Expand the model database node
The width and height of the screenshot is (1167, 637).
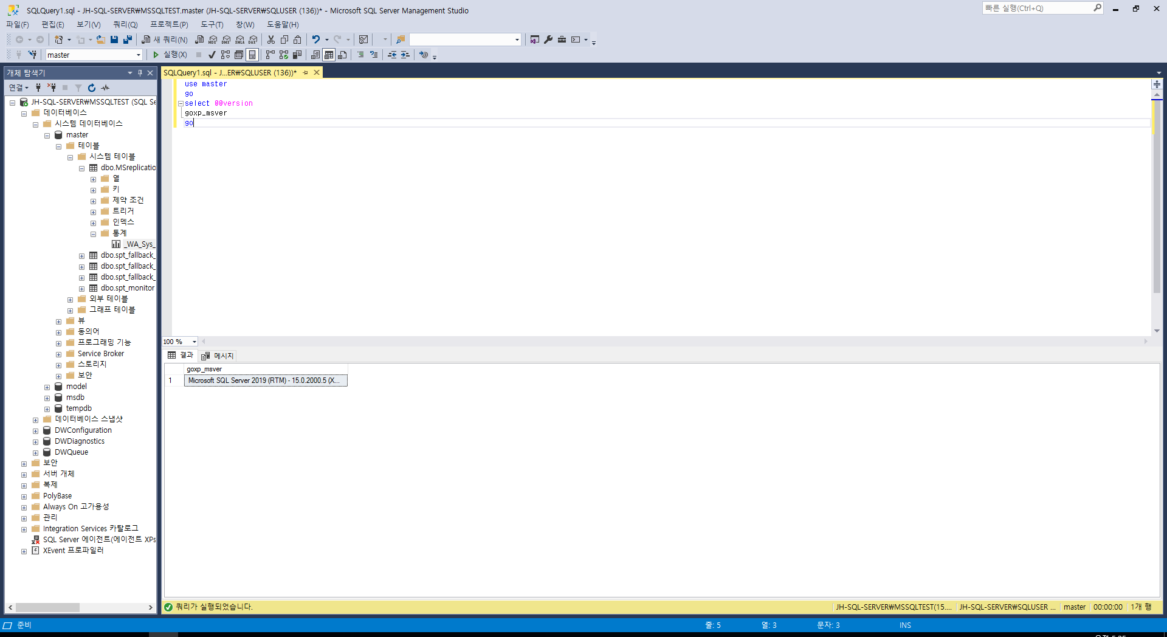(x=47, y=387)
